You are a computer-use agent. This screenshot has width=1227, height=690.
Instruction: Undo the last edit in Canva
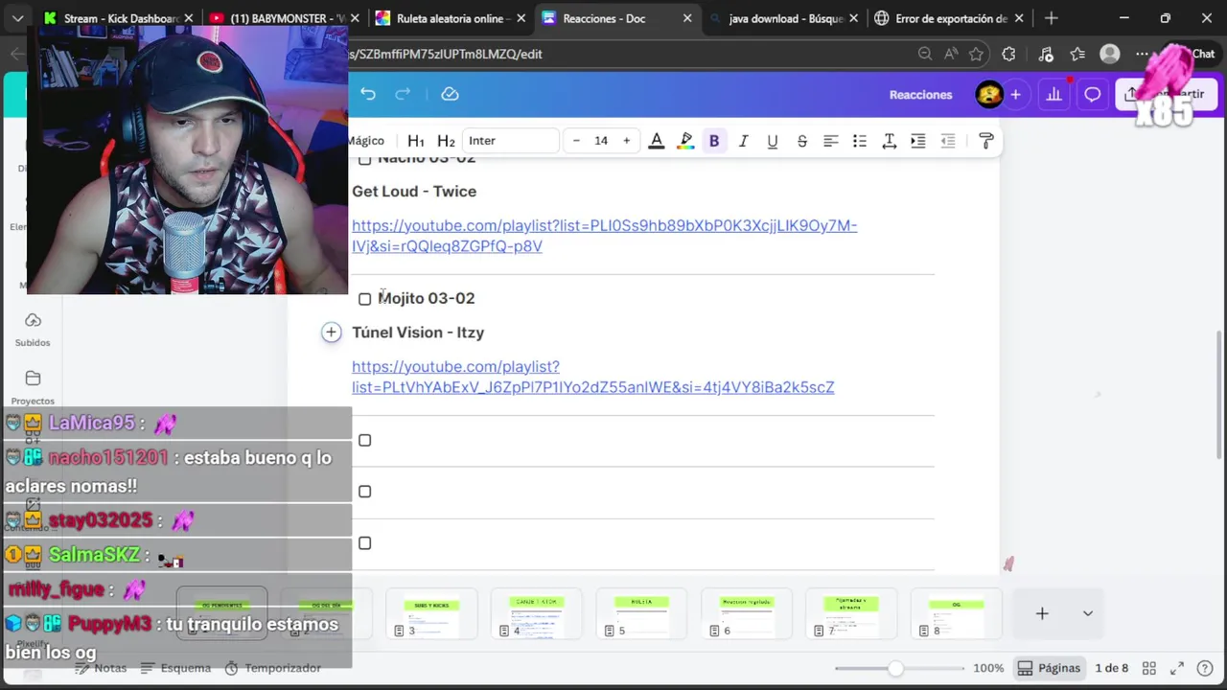(x=368, y=94)
